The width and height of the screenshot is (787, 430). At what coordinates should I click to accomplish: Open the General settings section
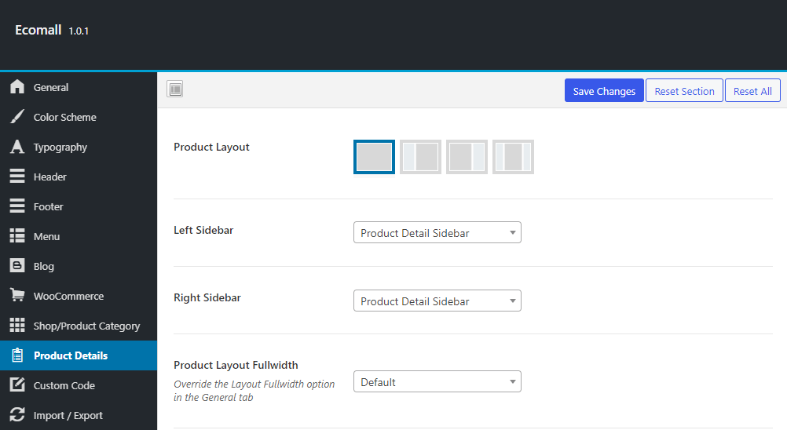coord(79,87)
